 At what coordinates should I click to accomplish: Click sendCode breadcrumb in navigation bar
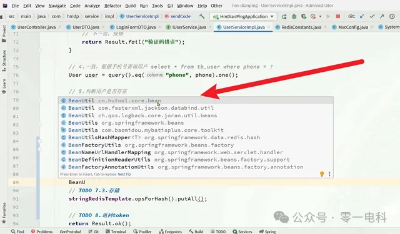177,16
